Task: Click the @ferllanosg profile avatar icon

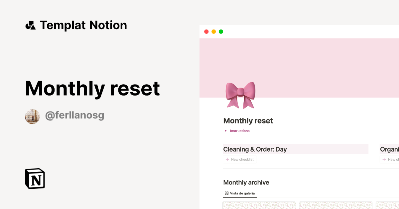Action: (32, 116)
